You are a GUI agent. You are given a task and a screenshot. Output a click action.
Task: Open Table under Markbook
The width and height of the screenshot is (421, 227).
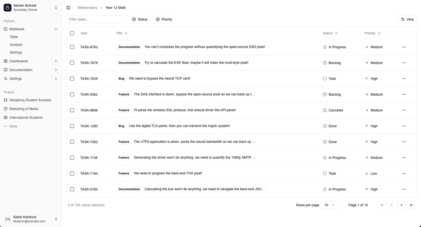click(14, 37)
